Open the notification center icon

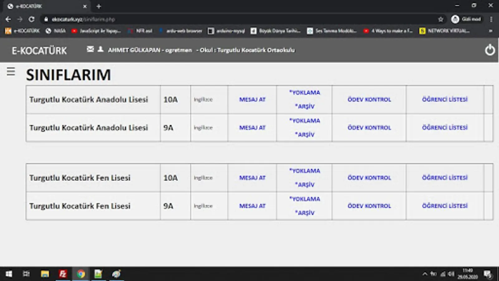point(488,274)
